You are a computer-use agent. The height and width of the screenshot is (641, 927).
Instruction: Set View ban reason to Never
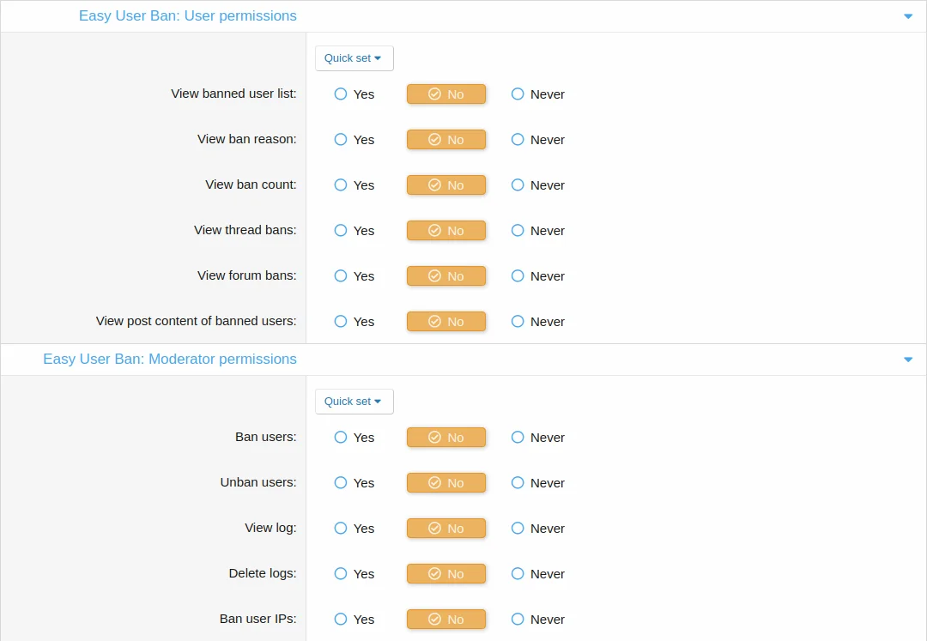pos(518,140)
